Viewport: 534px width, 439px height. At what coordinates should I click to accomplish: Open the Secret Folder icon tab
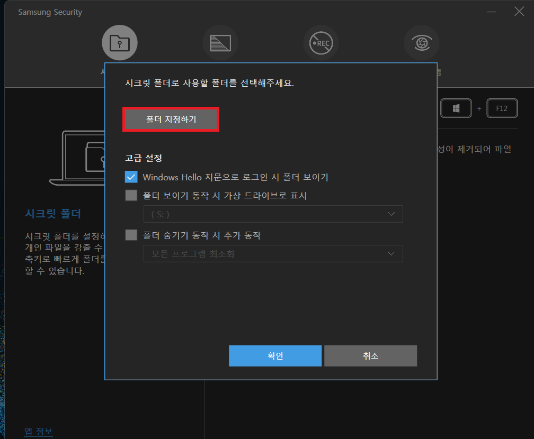(120, 43)
